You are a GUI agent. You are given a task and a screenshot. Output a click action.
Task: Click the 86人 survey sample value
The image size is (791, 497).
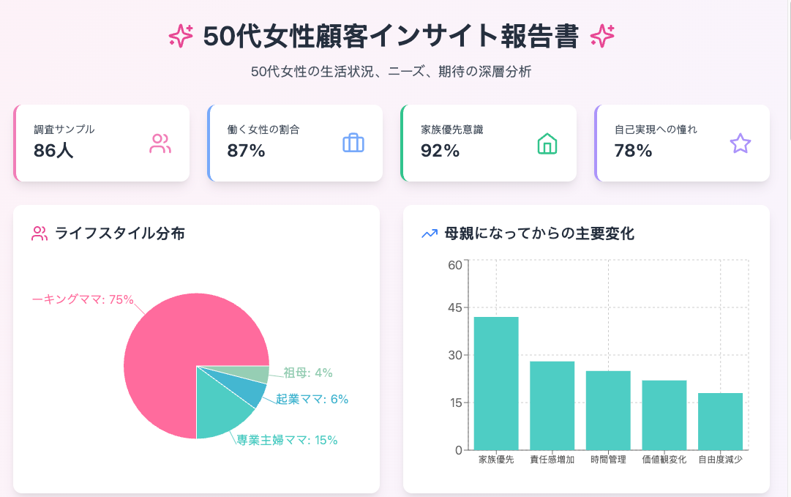tap(53, 152)
